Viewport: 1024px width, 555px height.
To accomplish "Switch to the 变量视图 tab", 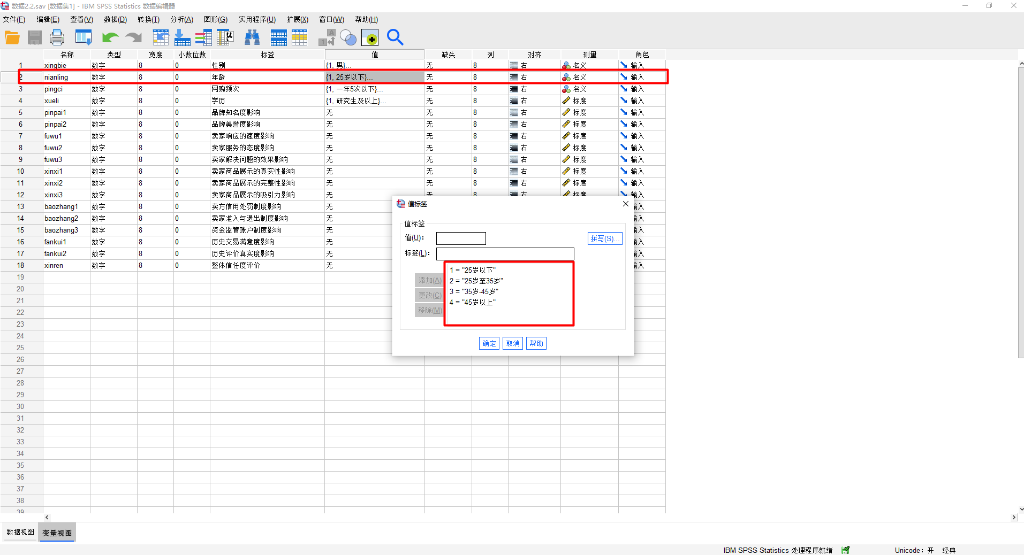I will tap(57, 533).
